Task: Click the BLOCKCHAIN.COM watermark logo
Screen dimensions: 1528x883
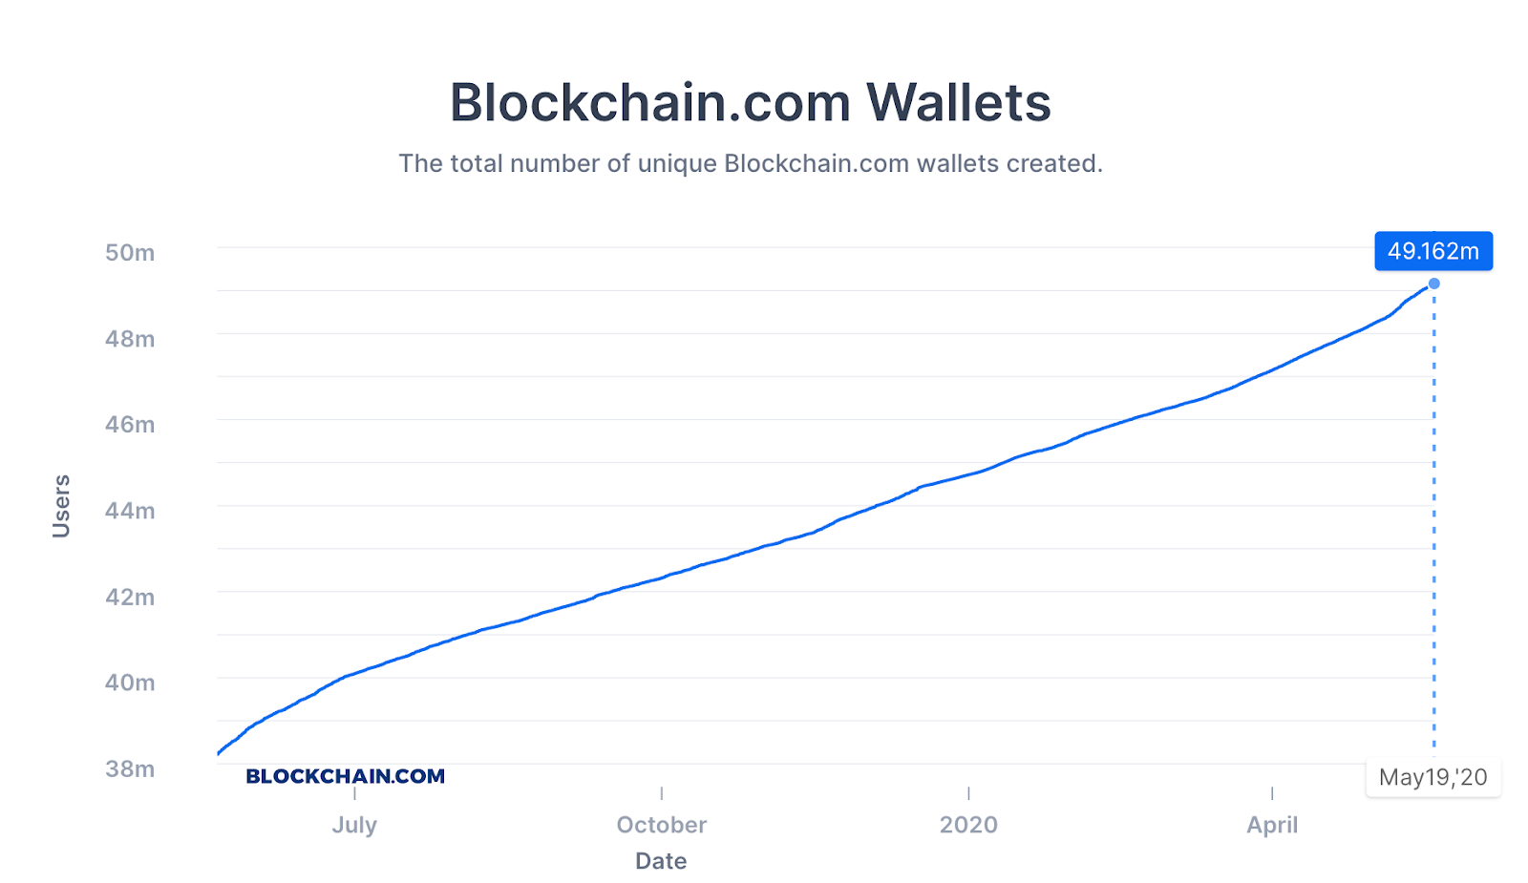Action: point(345,776)
